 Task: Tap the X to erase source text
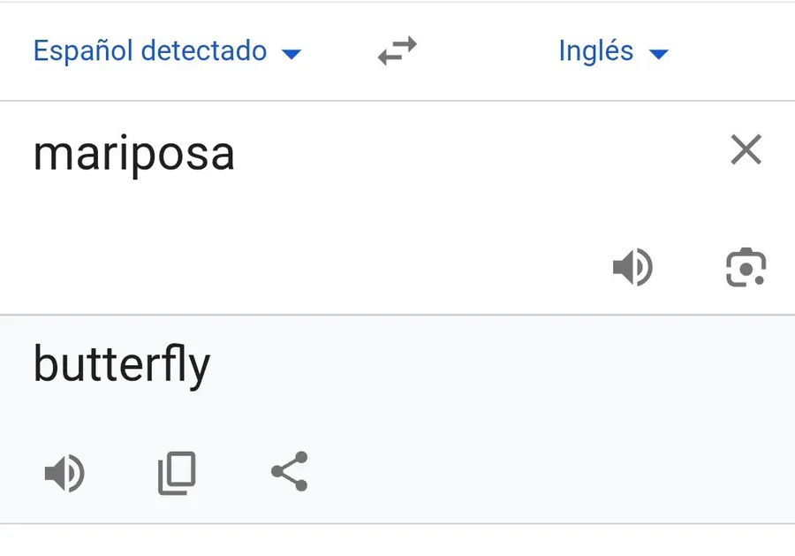click(x=746, y=151)
